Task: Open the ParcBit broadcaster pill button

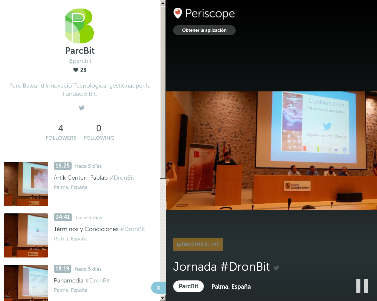Action: (188, 286)
